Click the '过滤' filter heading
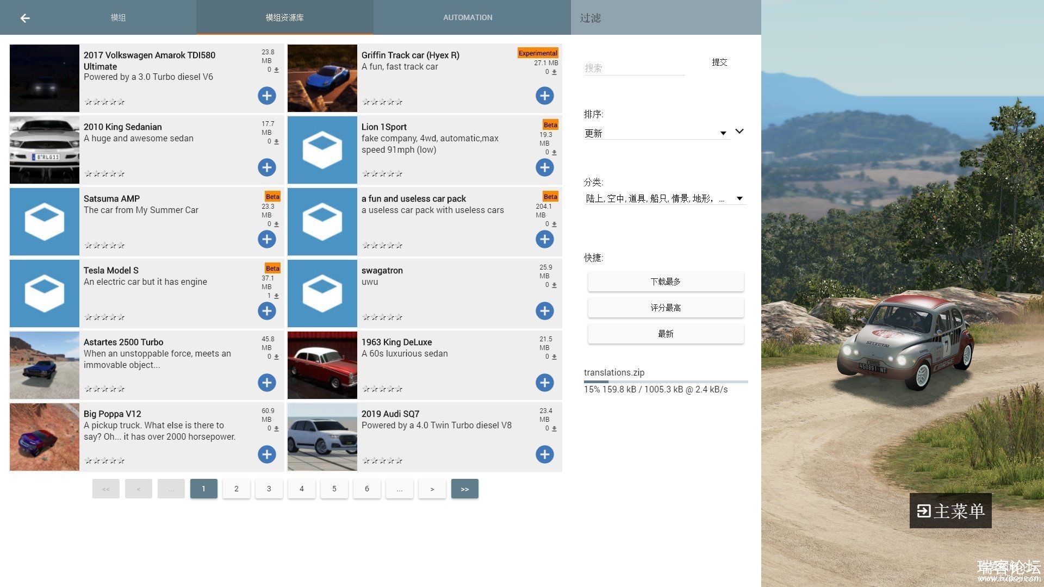1044x587 pixels. coord(591,18)
